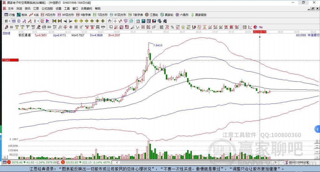The height and width of the screenshot is (172, 320).
Task: Toggle the crosshair cursor tool
Action: [x=115, y=21]
